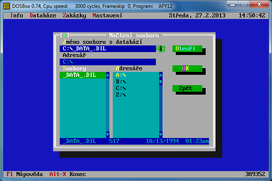Viewport: 272px width, 181px height.
Task: Click scroll-down arrow of Soubory list
Action: (108, 135)
